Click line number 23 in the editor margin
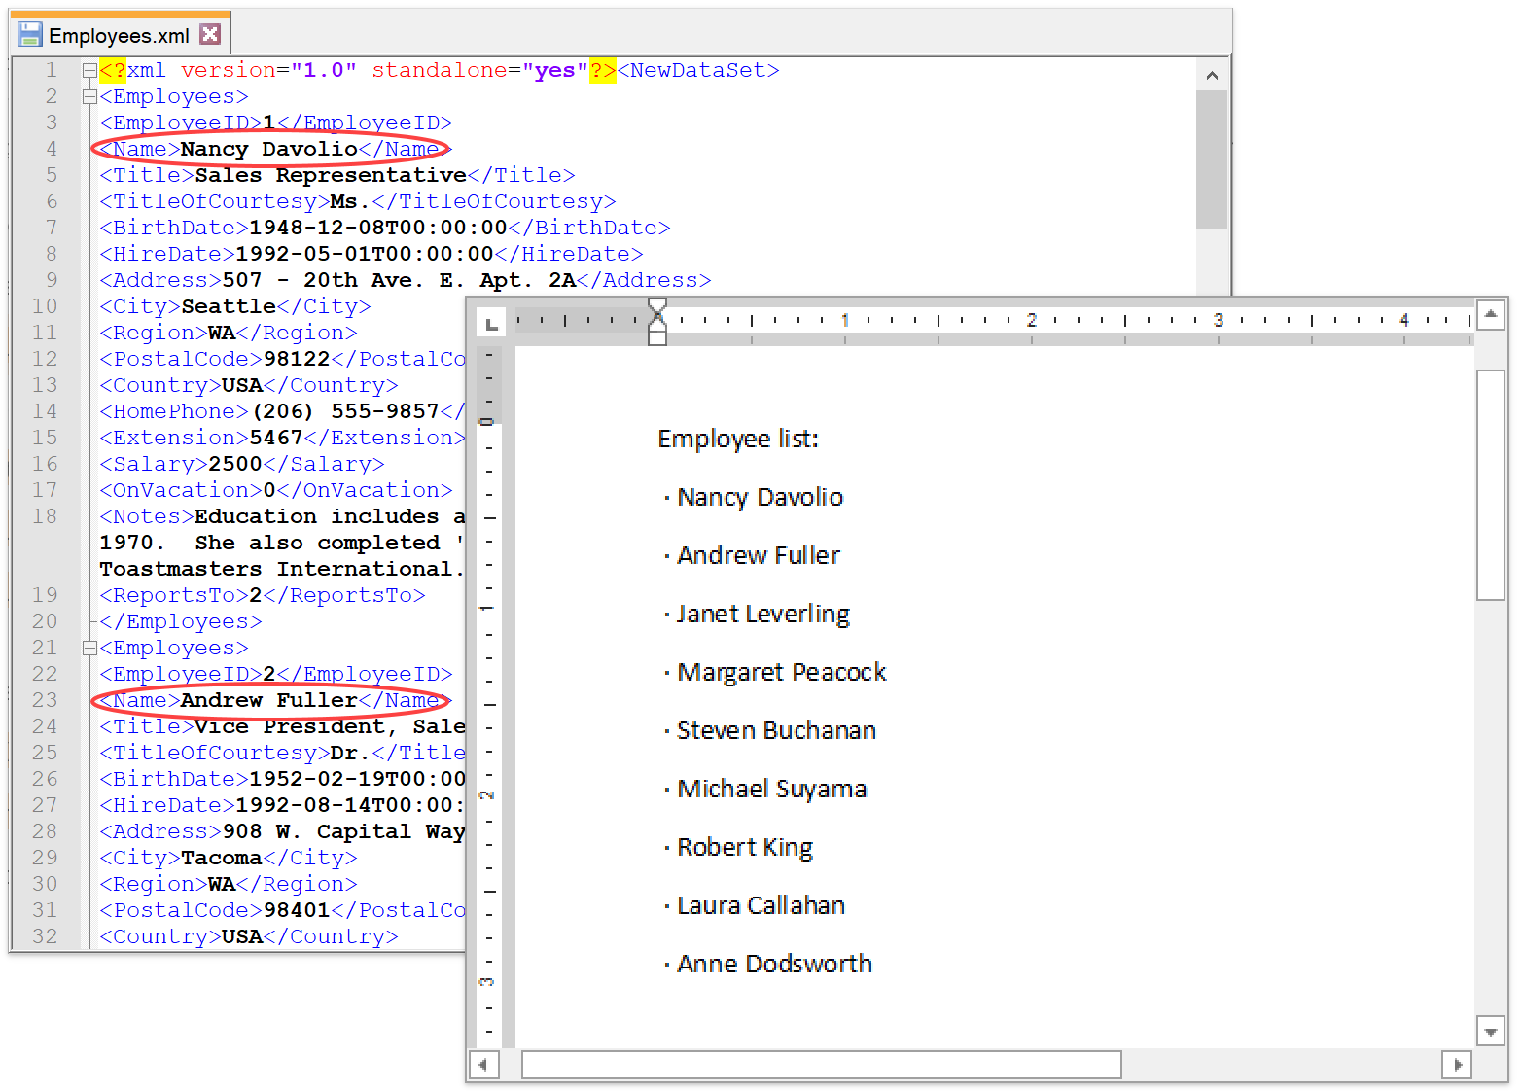 pyautogui.click(x=45, y=700)
